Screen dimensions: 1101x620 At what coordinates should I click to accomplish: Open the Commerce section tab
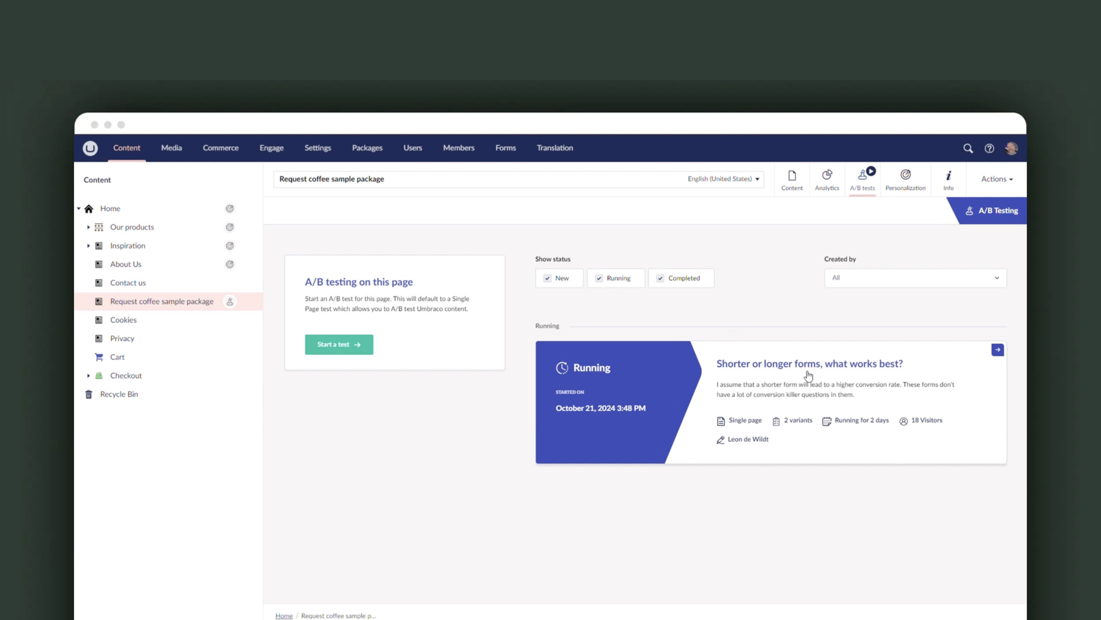coord(221,148)
